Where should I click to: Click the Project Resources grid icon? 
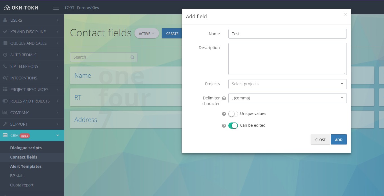click(5, 90)
